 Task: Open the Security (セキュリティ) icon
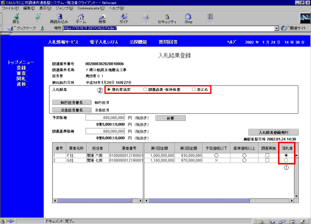pos(167,18)
